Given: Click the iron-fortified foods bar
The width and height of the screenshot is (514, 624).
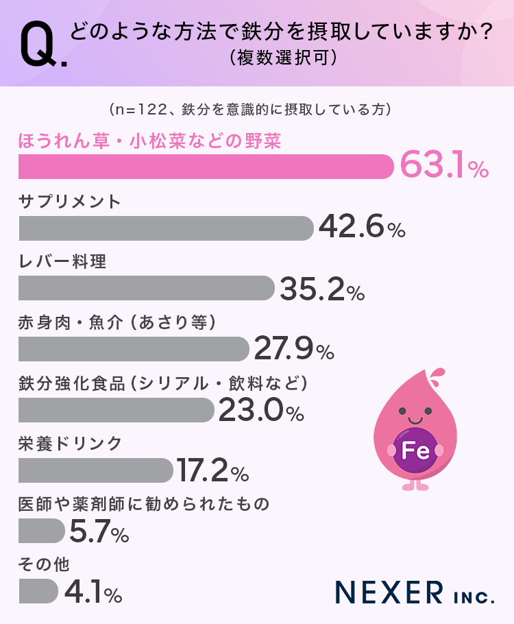Looking at the screenshot, I should [117, 410].
